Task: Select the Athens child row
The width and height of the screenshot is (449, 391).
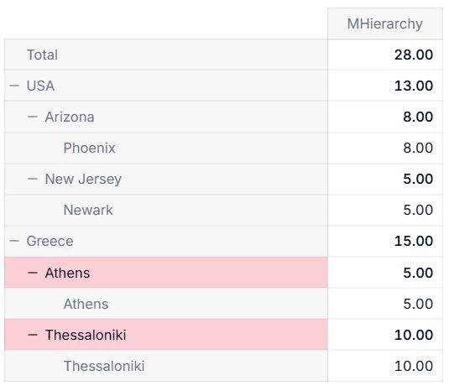Action: (x=166, y=304)
